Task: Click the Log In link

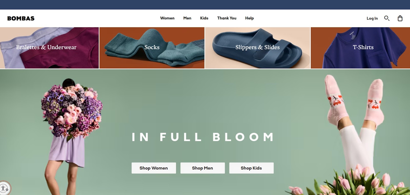Action: click(x=372, y=18)
